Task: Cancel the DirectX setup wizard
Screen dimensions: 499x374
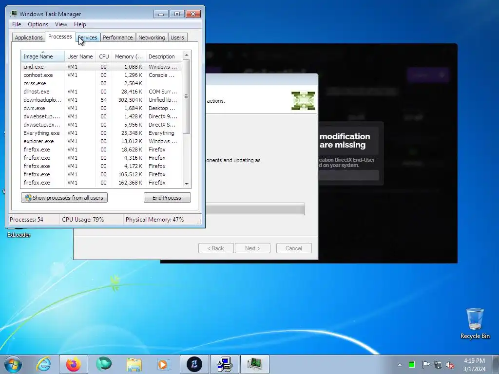Action: [x=294, y=248]
